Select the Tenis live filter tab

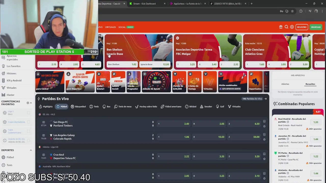(x=94, y=106)
